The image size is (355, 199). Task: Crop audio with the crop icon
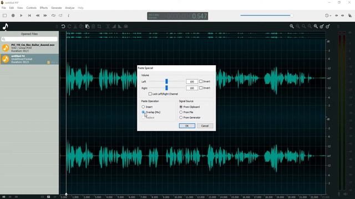coord(99,27)
